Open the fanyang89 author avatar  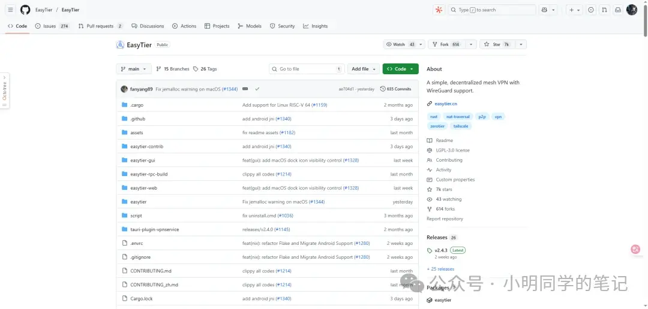click(x=124, y=89)
